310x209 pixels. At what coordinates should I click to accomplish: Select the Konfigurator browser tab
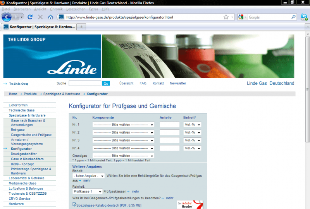tap(39, 27)
